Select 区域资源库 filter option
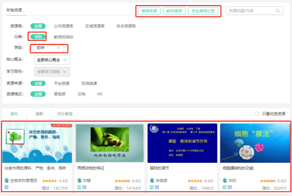 pyautogui.click(x=95, y=26)
